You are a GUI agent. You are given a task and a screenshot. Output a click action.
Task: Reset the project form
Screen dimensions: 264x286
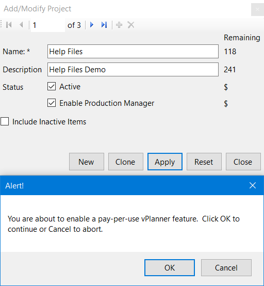[204, 162]
